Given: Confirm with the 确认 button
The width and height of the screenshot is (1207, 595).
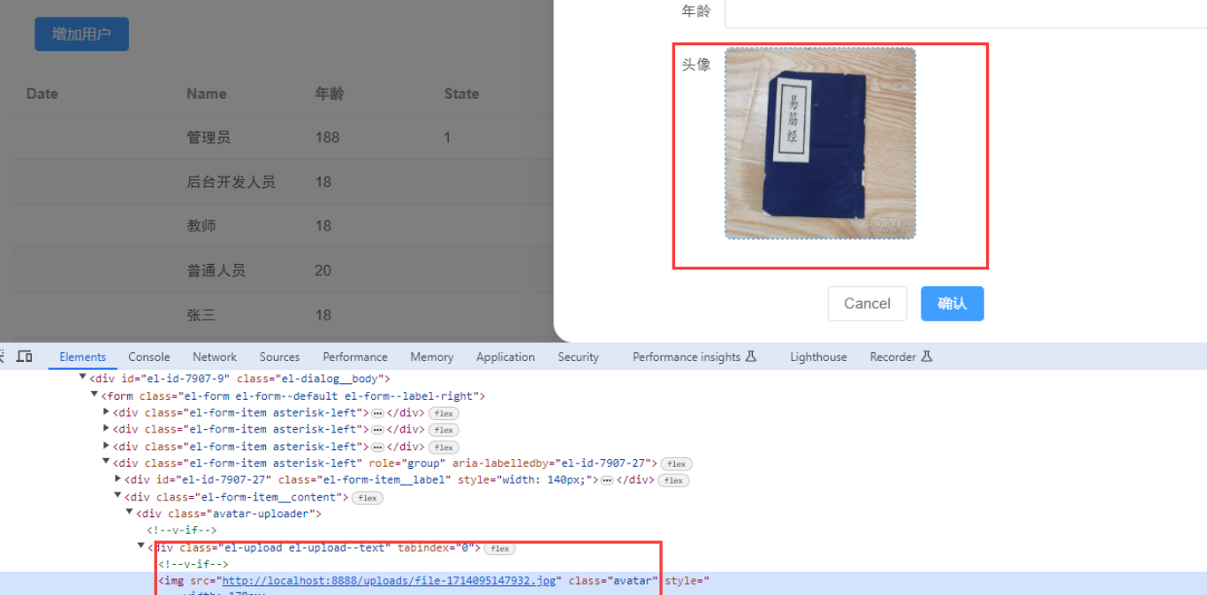Looking at the screenshot, I should point(952,304).
